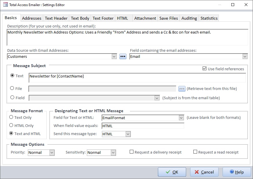Open the Addresses tab

click(32, 18)
